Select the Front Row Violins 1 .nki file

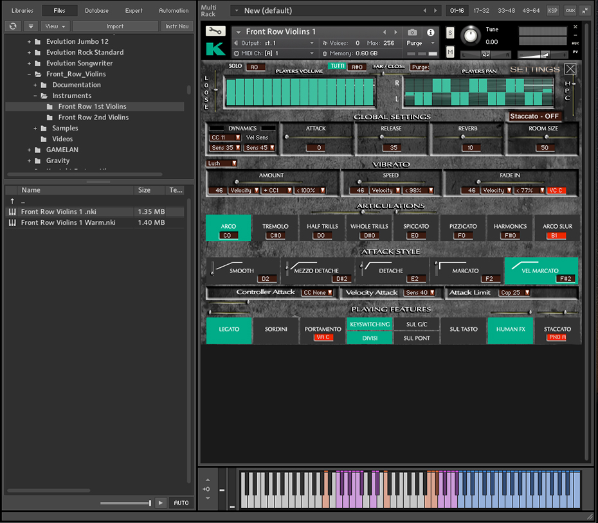[95, 211]
